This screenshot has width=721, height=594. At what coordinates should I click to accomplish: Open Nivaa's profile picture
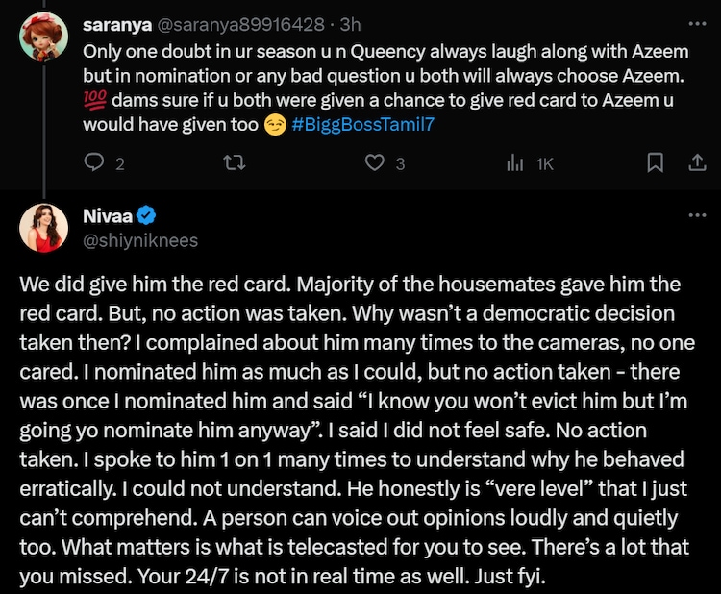click(43, 228)
